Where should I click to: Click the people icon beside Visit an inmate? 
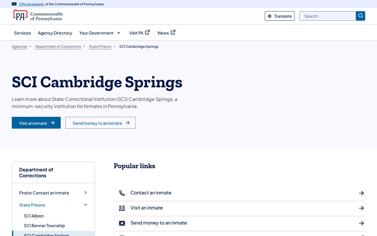(x=122, y=208)
